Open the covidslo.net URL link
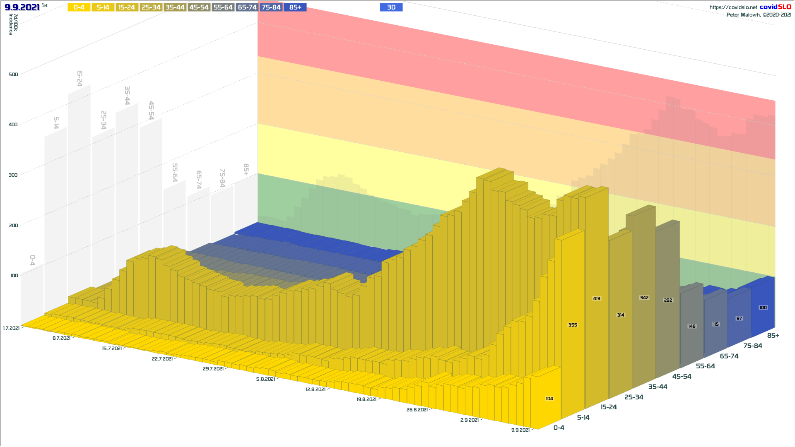The height and width of the screenshot is (447, 795). [733, 7]
